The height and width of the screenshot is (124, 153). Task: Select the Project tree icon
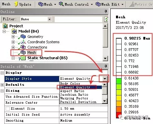pos(5,26)
